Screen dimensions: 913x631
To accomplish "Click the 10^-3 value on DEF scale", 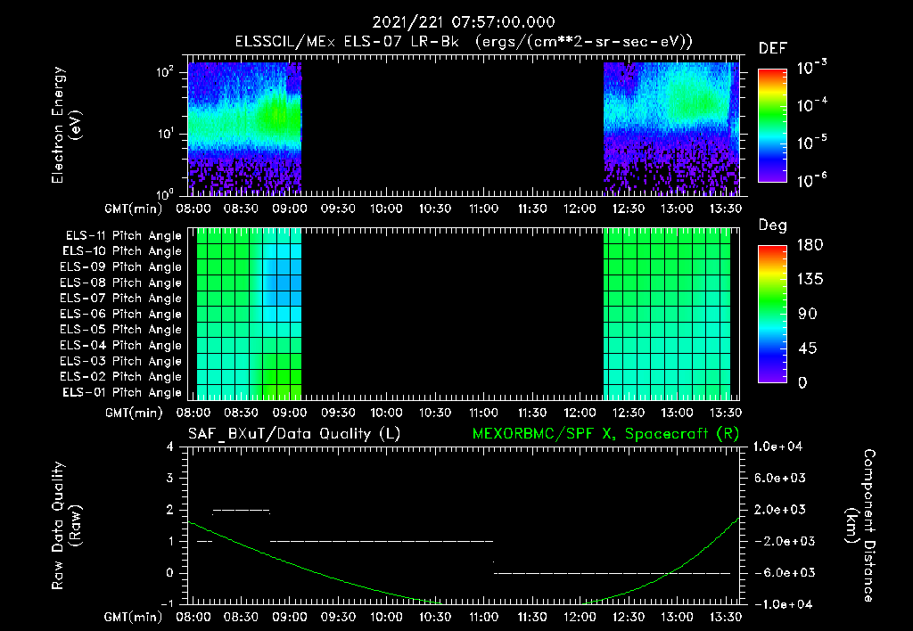I will pyautogui.click(x=811, y=67).
